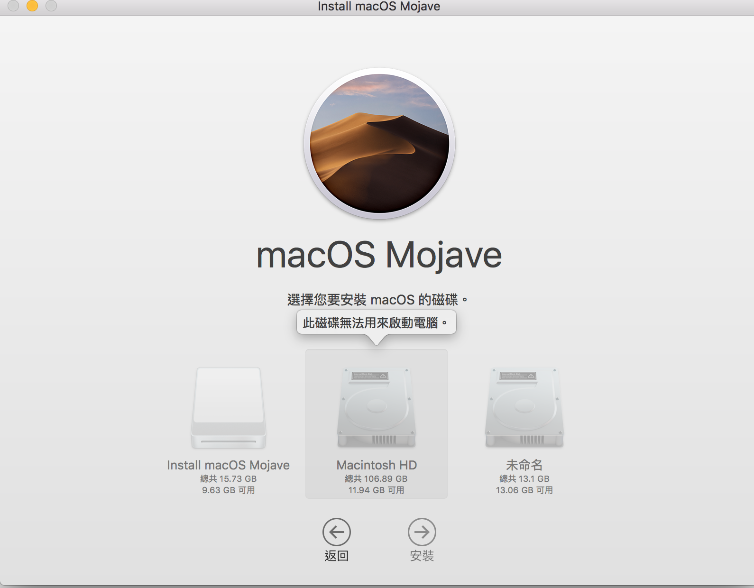This screenshot has width=754, height=588.
Task: Click the 13.06 GB 可用 free space text
Action: [524, 490]
